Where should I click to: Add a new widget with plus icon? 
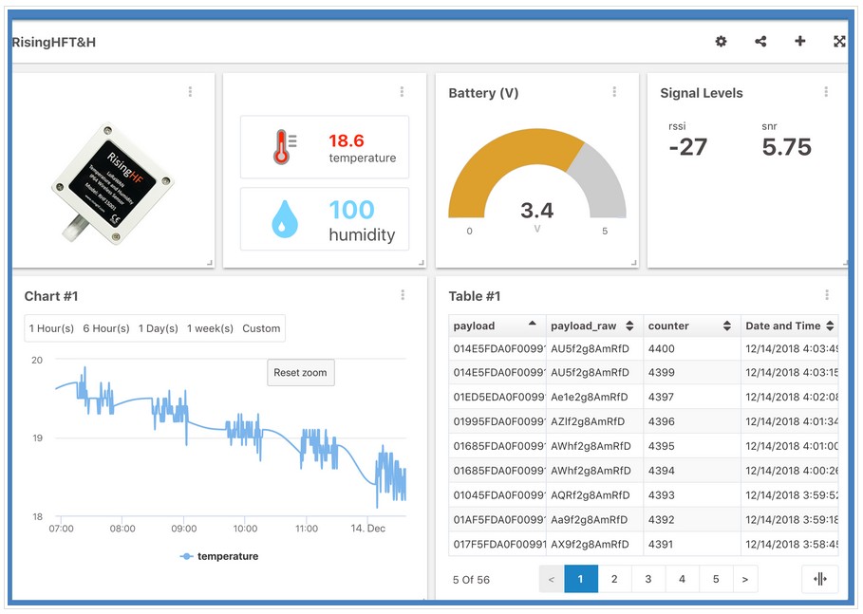(x=800, y=41)
